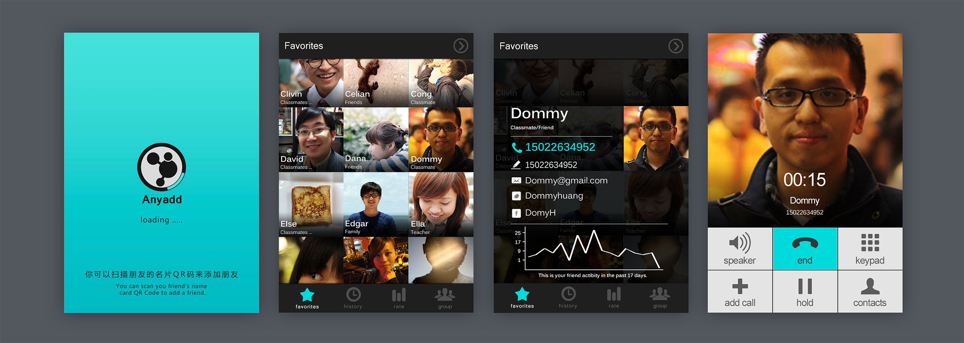Switch to the history tab on the contact grid screen
Image resolution: width=964 pixels, height=343 pixels.
click(353, 298)
